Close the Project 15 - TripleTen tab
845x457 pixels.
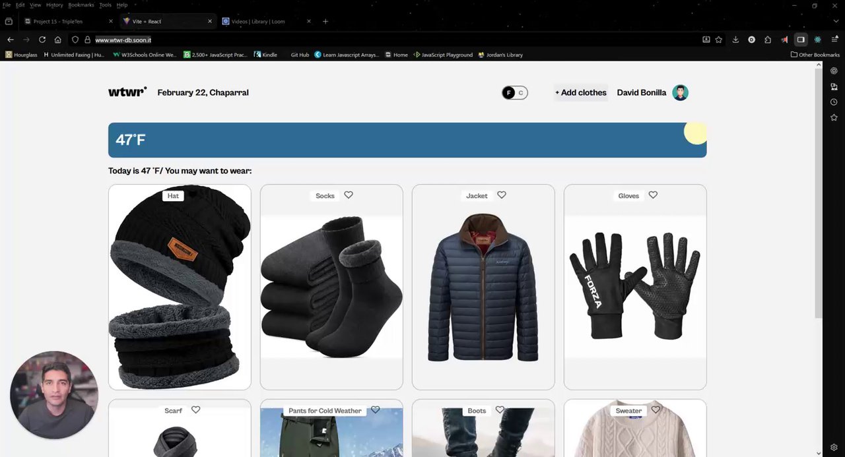point(110,21)
